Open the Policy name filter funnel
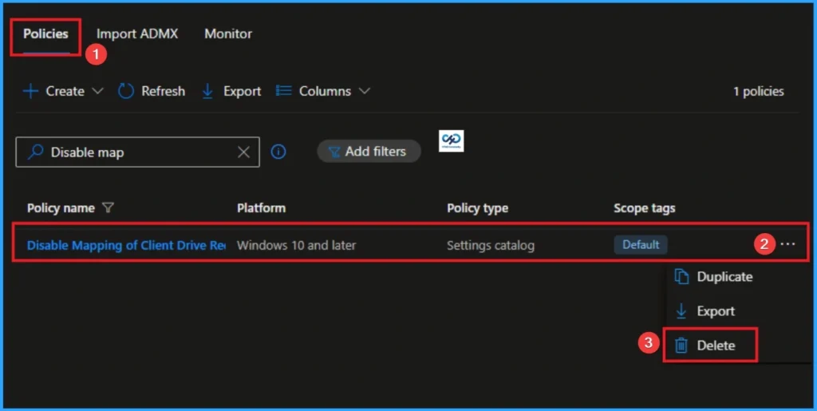817x411 pixels. tap(108, 207)
